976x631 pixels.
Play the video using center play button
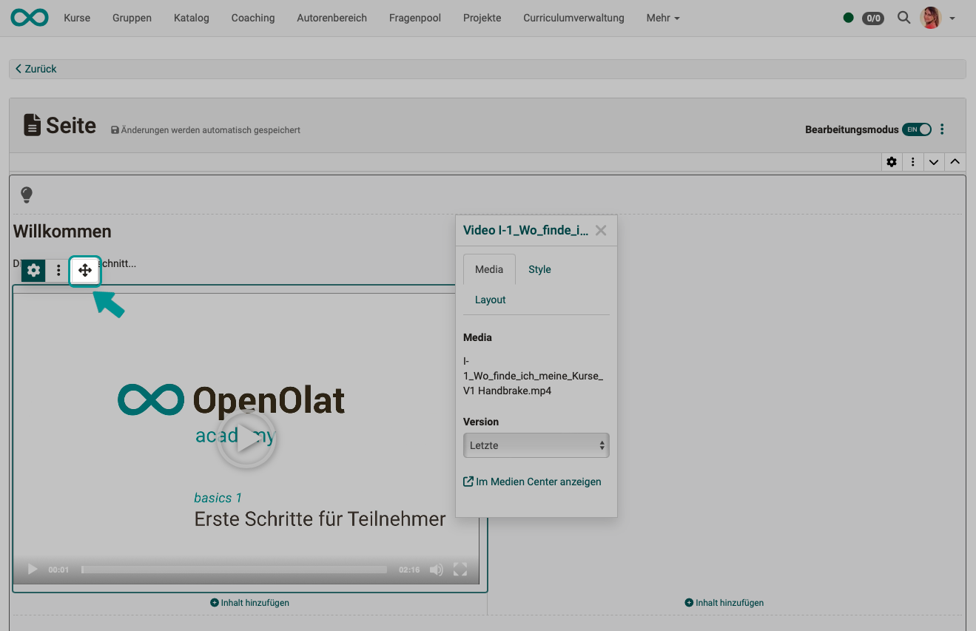(x=246, y=439)
